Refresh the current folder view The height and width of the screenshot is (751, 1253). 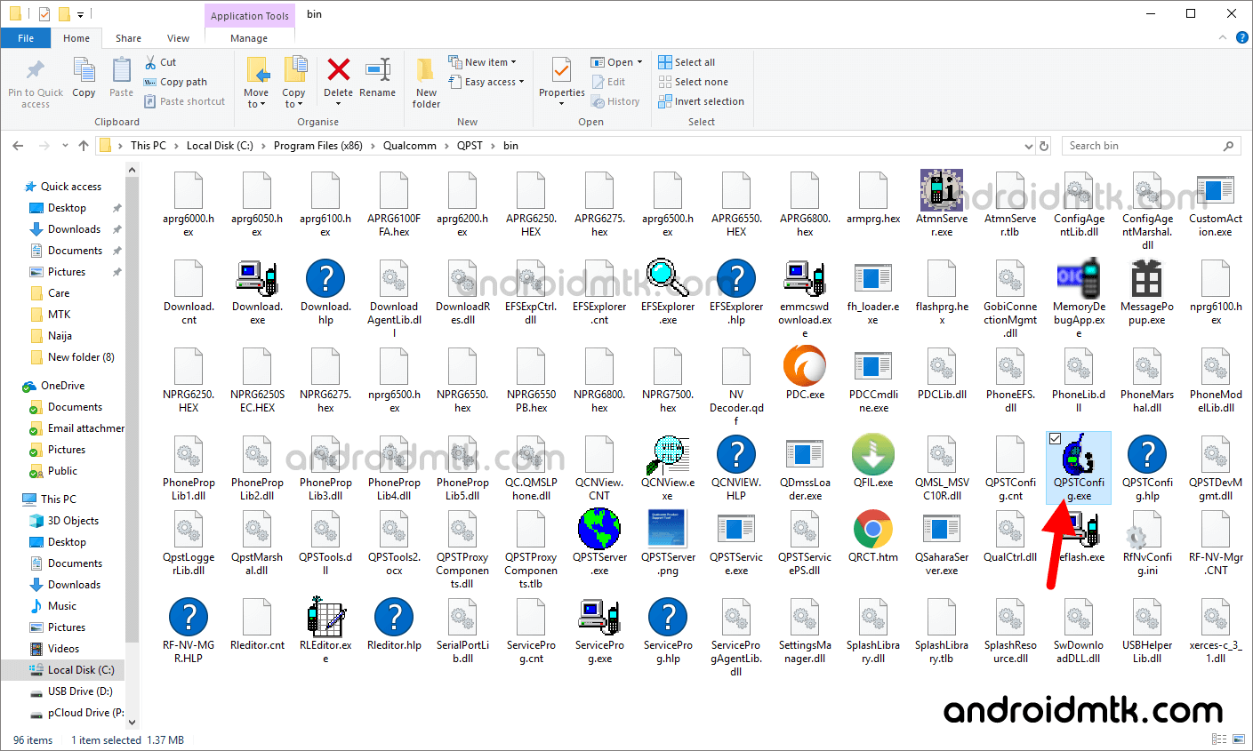point(1045,146)
